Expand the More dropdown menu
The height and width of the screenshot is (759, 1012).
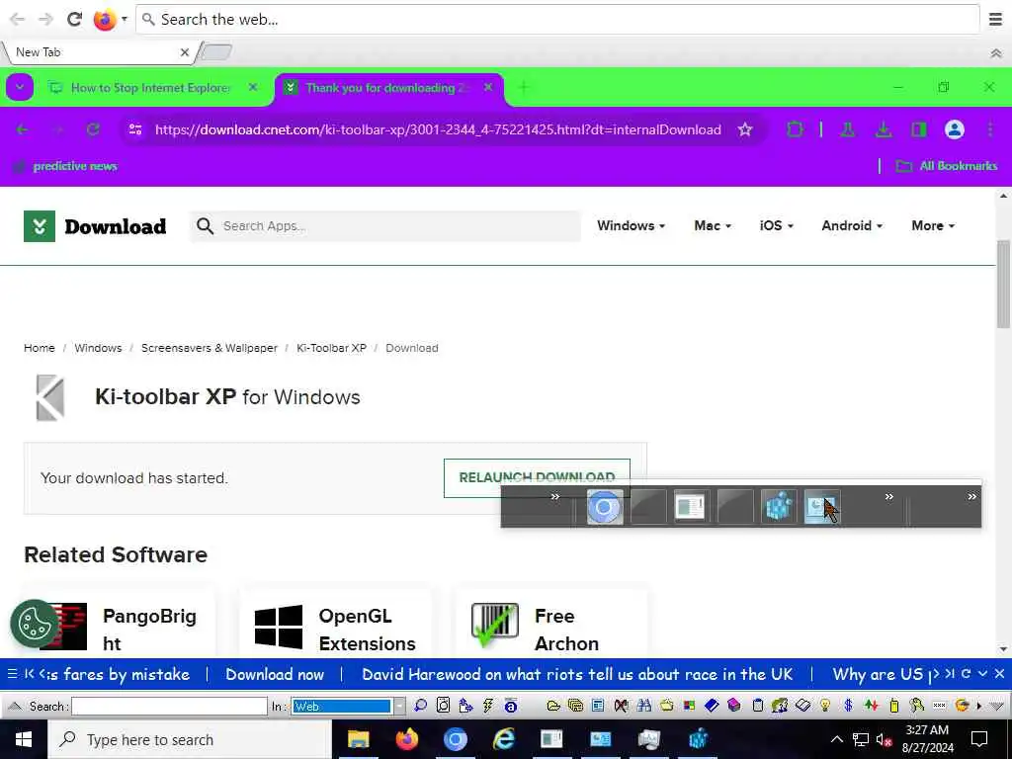(933, 226)
